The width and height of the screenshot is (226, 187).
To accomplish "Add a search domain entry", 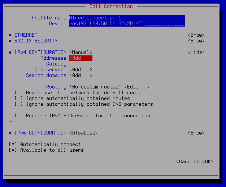I will tap(81, 76).
